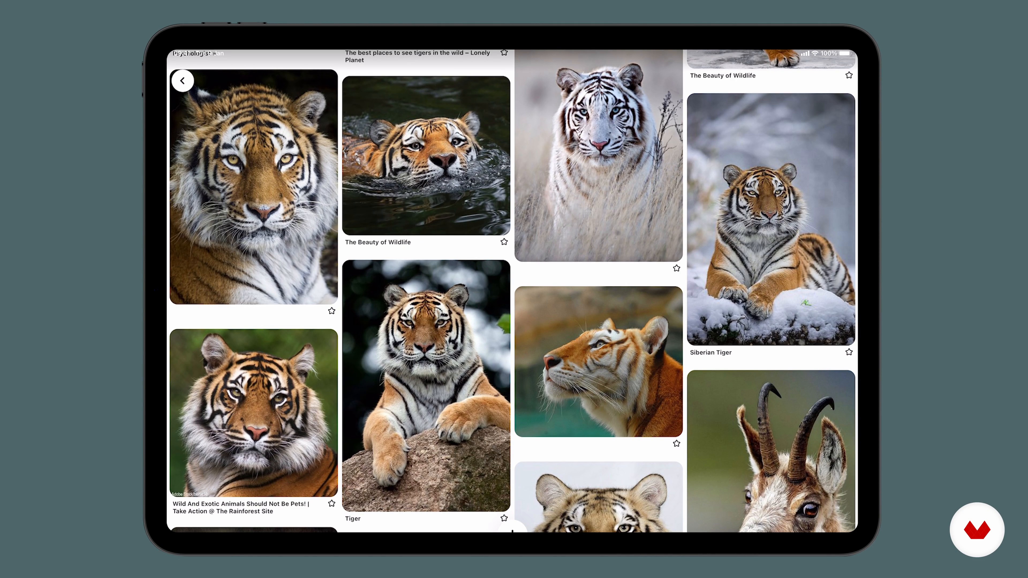This screenshot has width=1028, height=578.
Task: Open the horned chamois goat photo
Action: coord(771,451)
